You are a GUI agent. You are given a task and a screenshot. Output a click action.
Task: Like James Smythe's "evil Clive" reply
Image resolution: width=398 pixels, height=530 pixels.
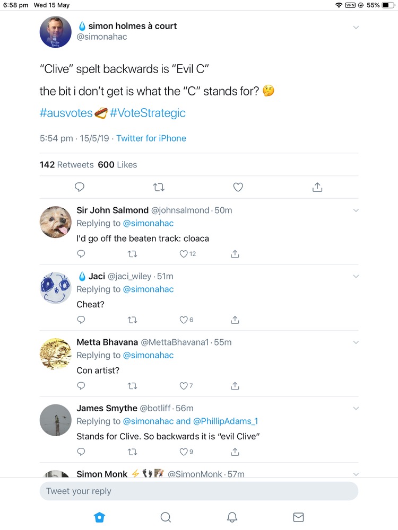[184, 452]
